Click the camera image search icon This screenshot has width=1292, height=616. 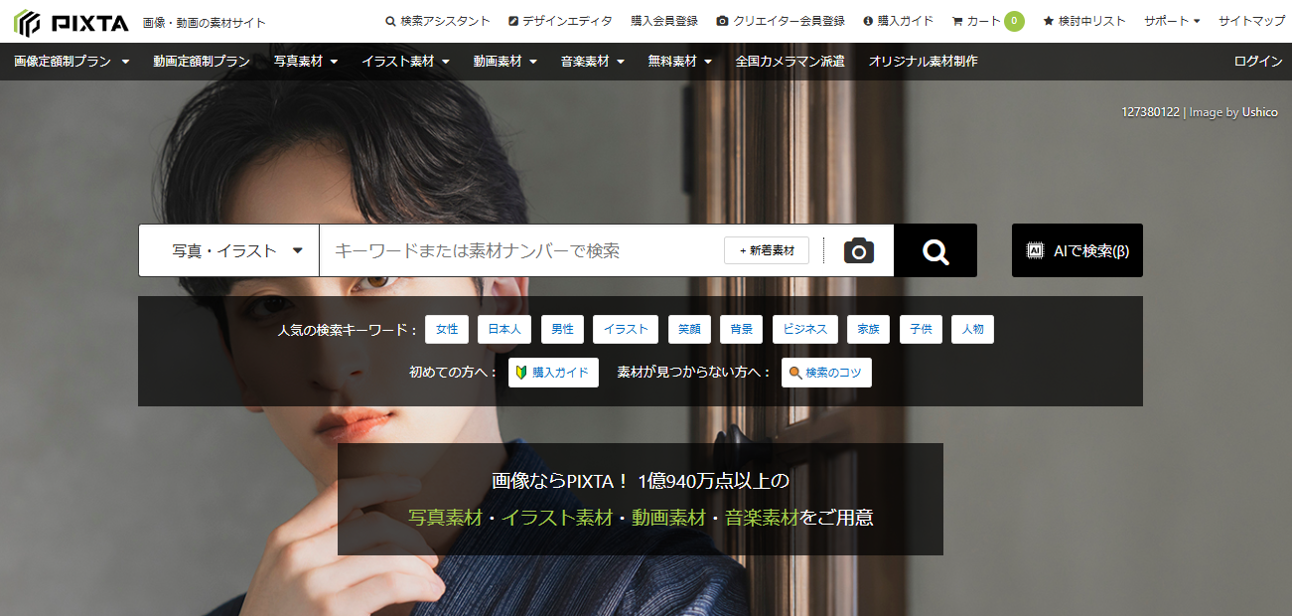pos(858,251)
